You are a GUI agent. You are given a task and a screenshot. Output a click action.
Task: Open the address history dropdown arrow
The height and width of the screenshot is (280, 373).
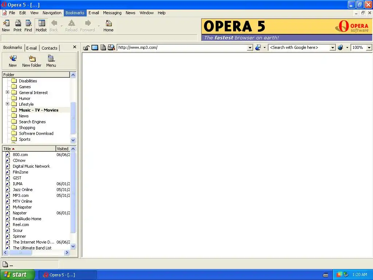click(x=250, y=48)
